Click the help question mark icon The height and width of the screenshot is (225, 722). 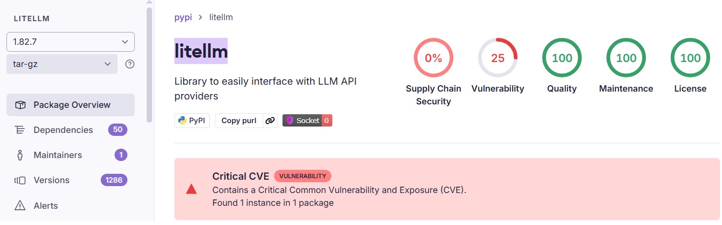pos(130,64)
